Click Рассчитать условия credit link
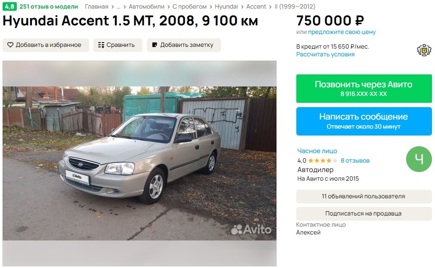Viewport: 435px width, 268px height. [x=326, y=54]
